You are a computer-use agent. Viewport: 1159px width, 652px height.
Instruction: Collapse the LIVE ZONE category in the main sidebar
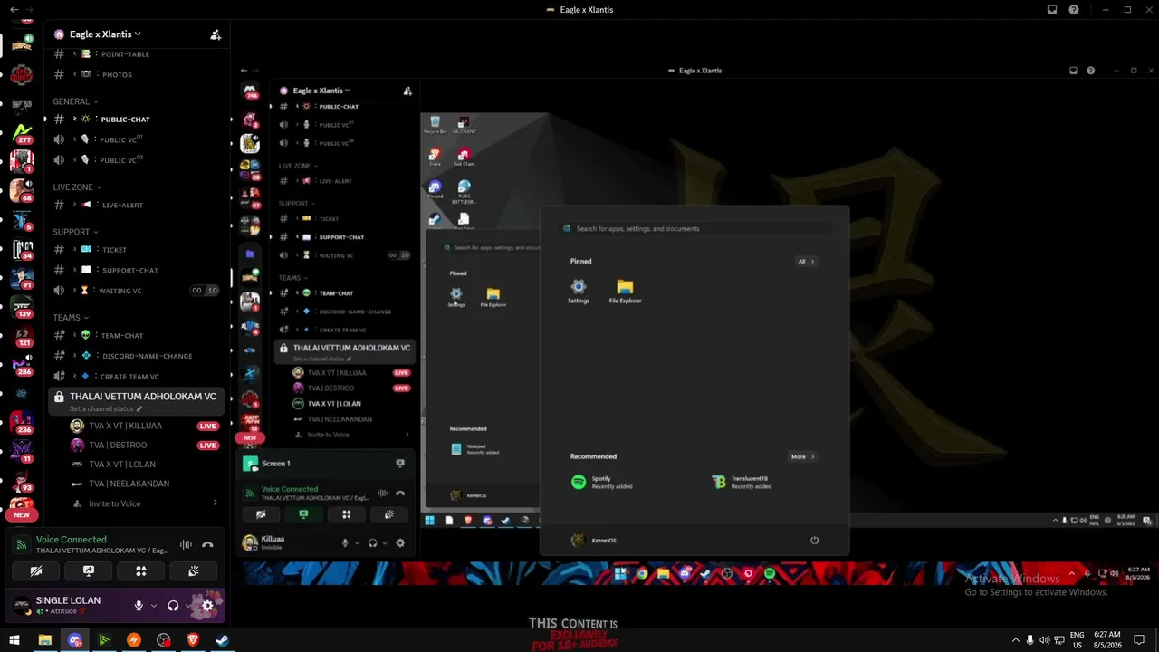point(77,187)
